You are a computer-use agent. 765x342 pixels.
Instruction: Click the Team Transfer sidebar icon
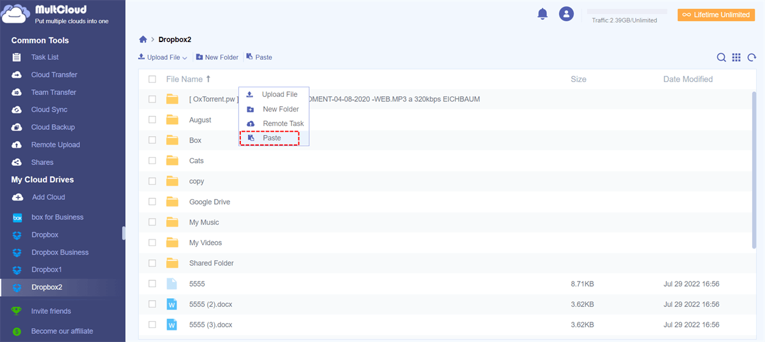tap(17, 92)
